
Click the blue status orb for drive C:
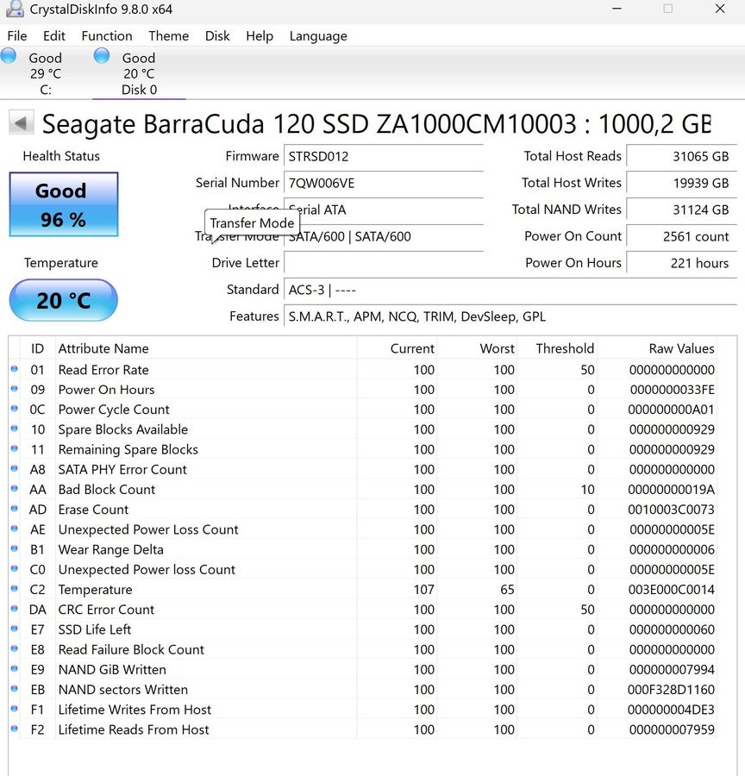tap(9, 55)
